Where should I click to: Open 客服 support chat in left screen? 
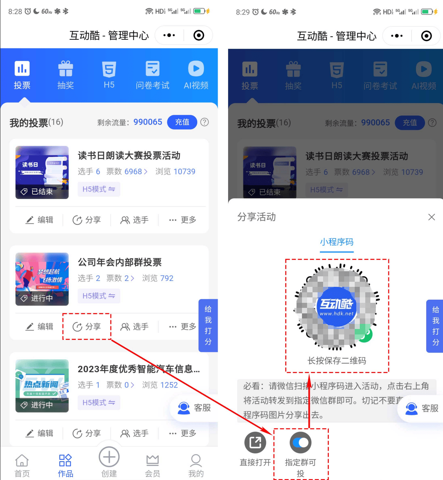coord(194,408)
